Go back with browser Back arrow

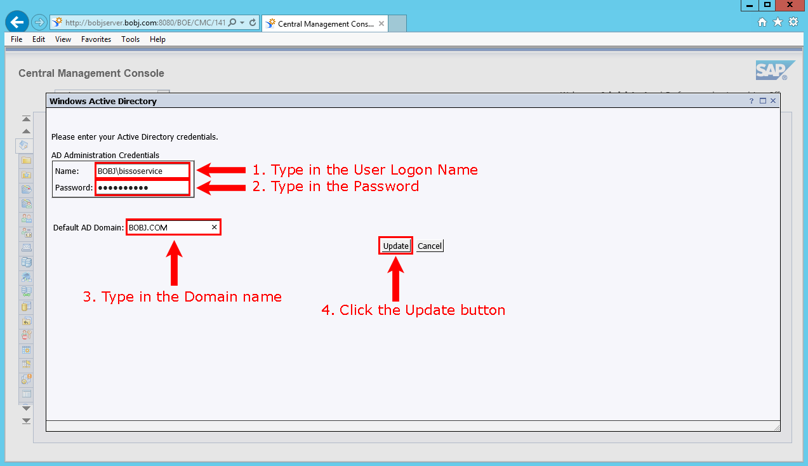(17, 22)
